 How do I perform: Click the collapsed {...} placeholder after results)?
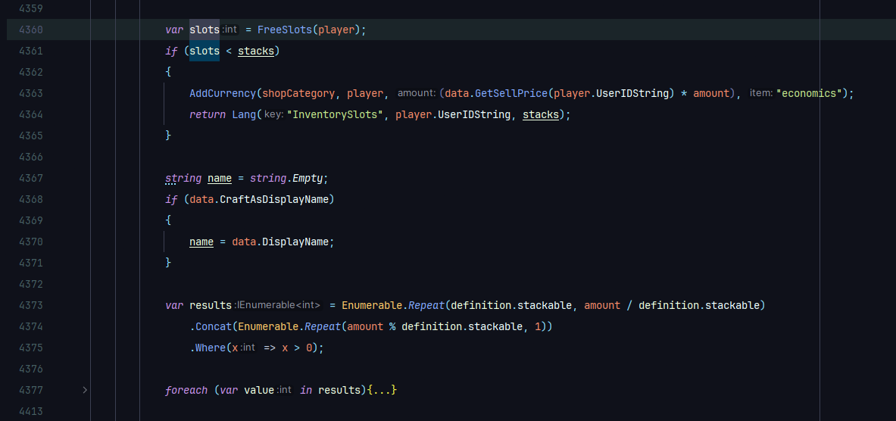382,390
